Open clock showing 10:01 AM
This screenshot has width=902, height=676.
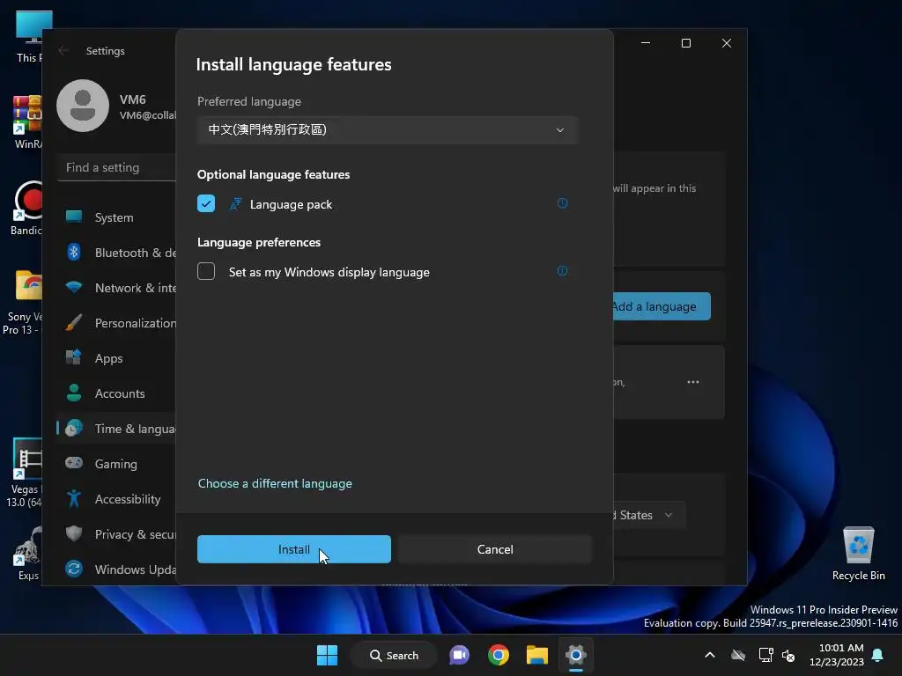coord(837,655)
